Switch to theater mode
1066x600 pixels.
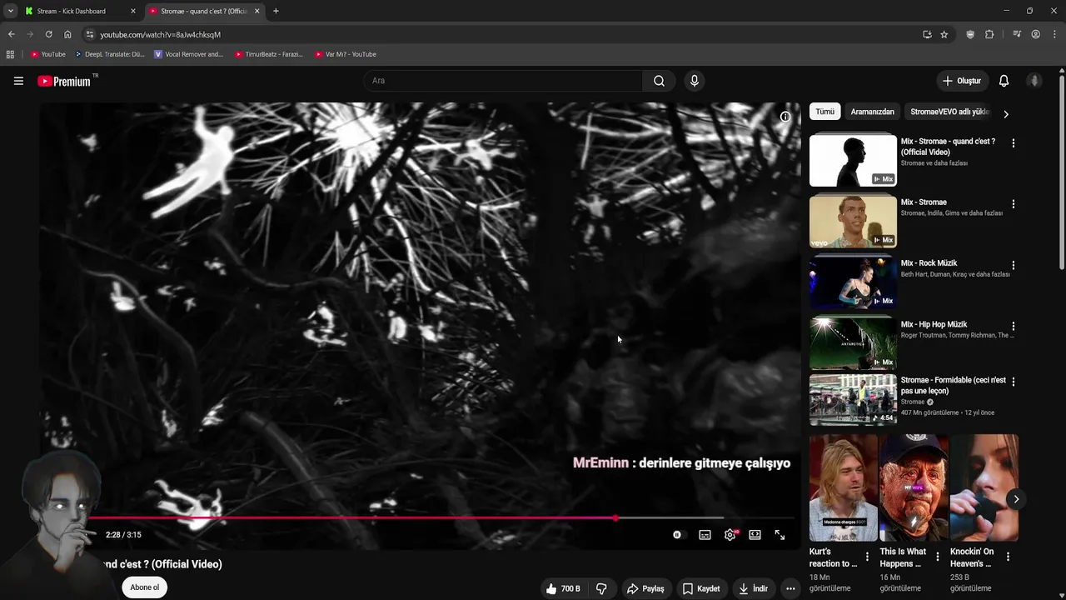pyautogui.click(x=755, y=535)
